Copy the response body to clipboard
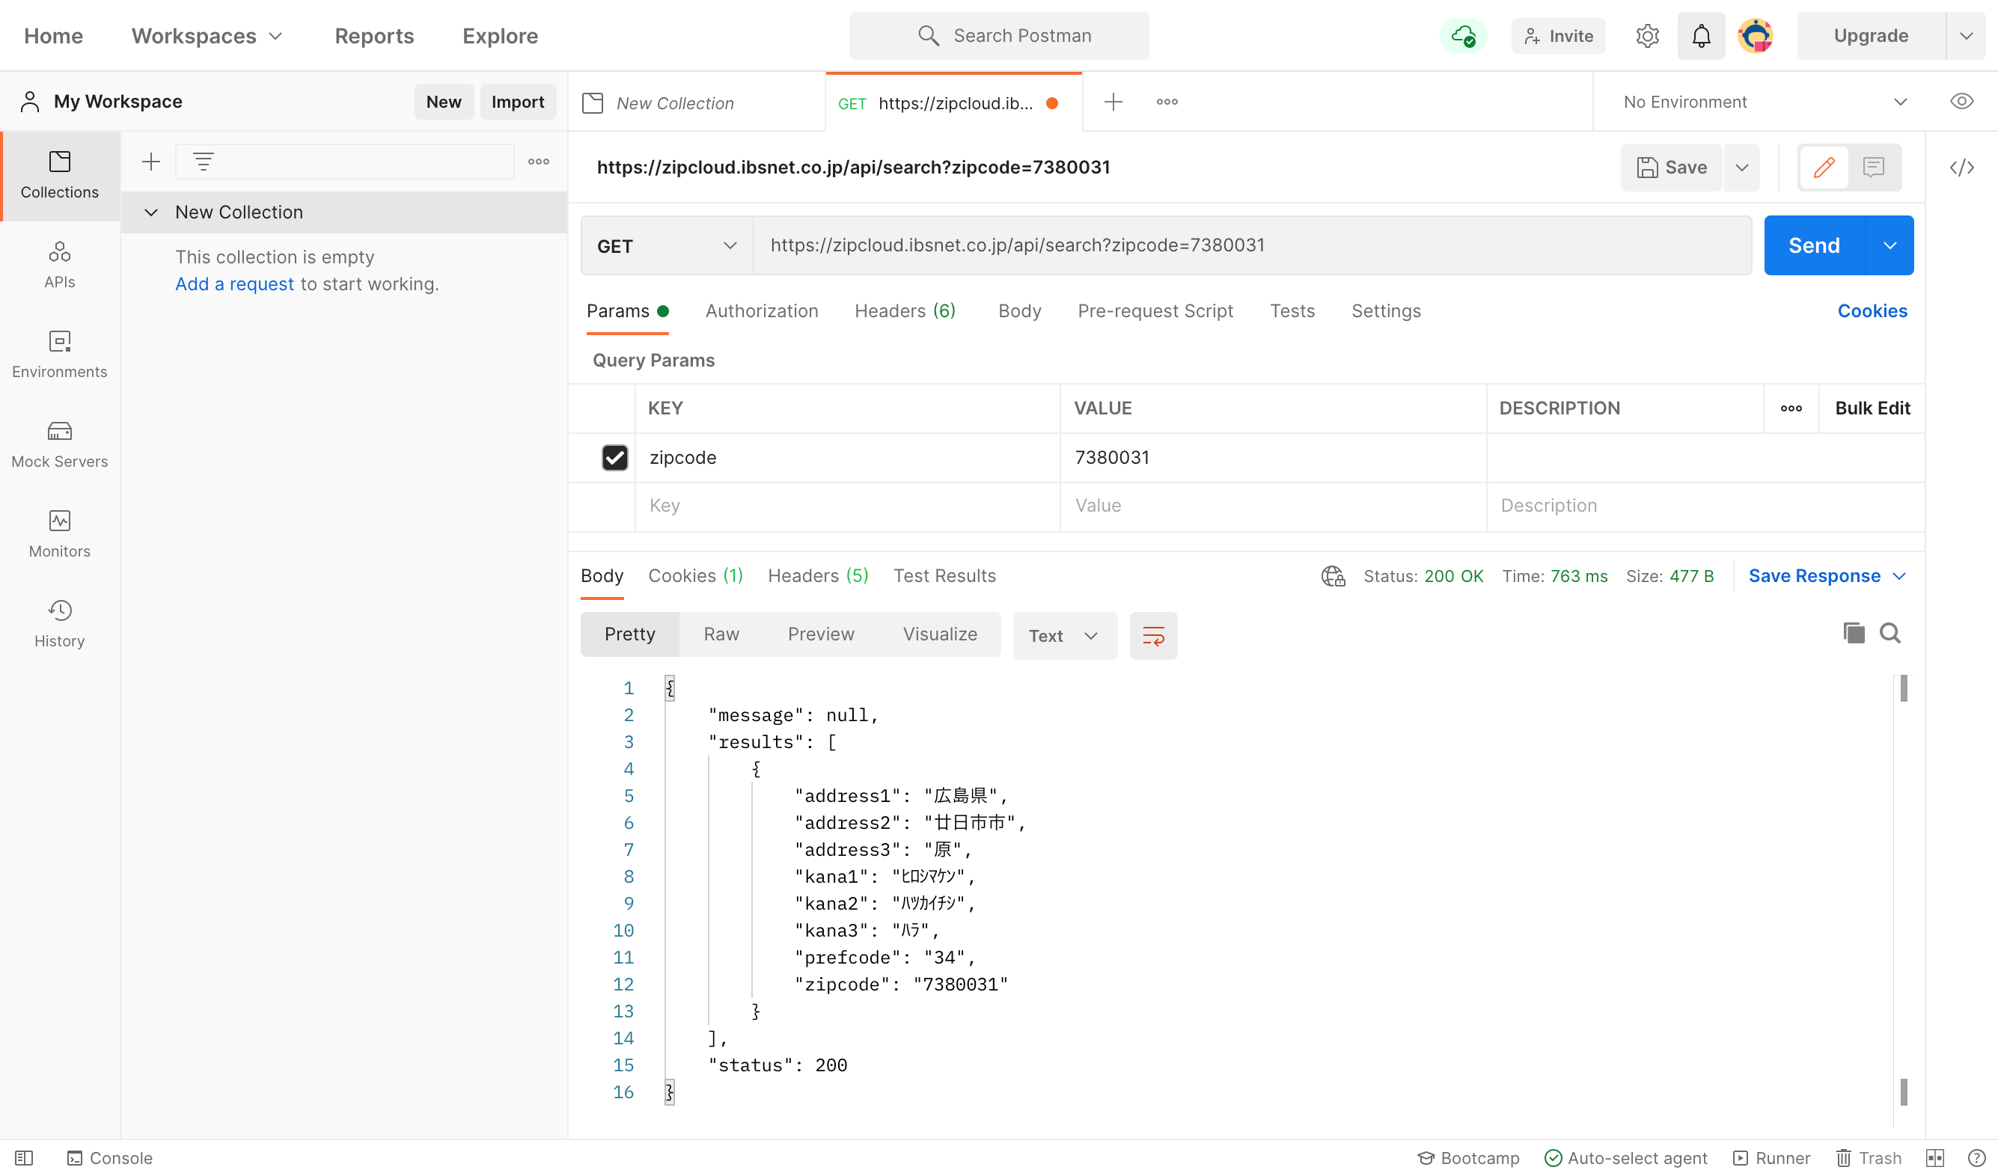Image resolution: width=1998 pixels, height=1176 pixels. [1853, 633]
